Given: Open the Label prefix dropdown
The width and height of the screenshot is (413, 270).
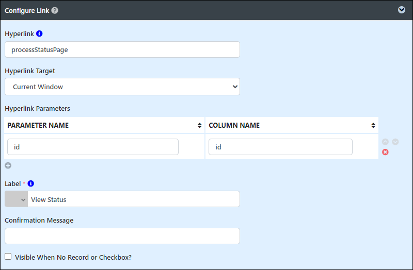Looking at the screenshot, I should click(17, 199).
